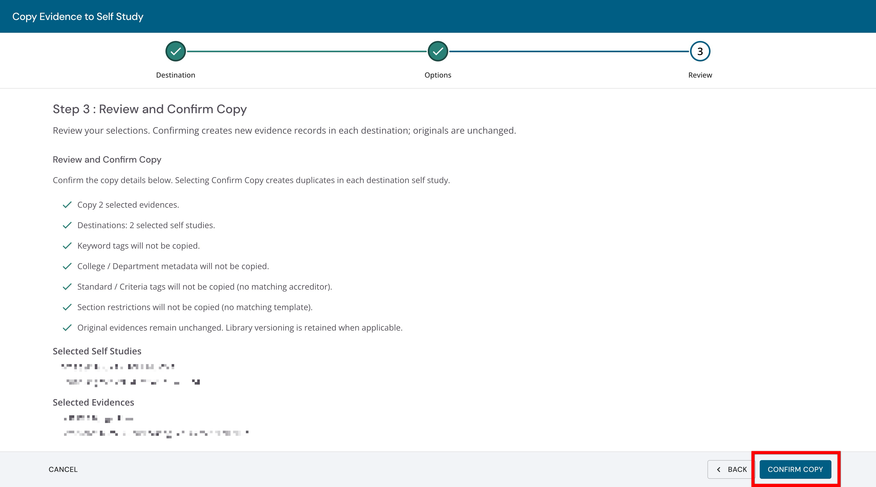Screen dimensions: 876x487
Task: Click the Destination step checkmark circle
Action: coord(175,51)
